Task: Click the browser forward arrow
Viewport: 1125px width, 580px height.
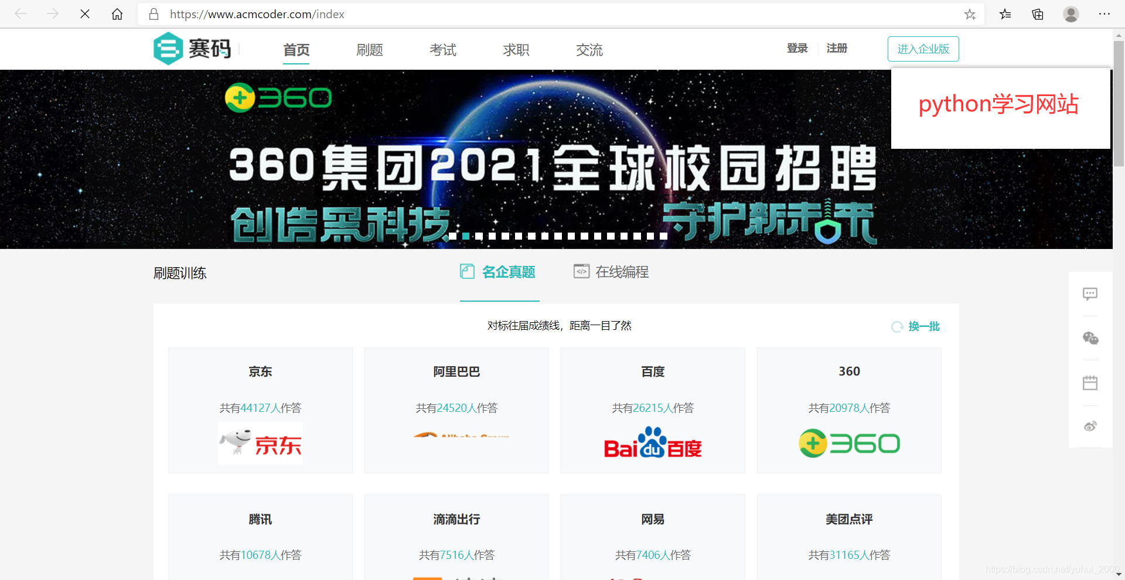Action: [x=53, y=14]
